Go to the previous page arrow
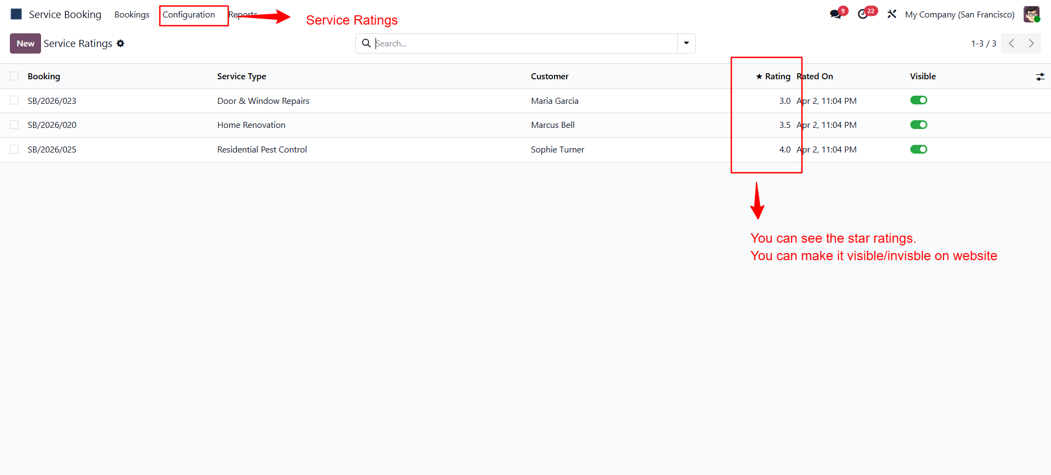Image resolution: width=1051 pixels, height=475 pixels. click(1012, 43)
